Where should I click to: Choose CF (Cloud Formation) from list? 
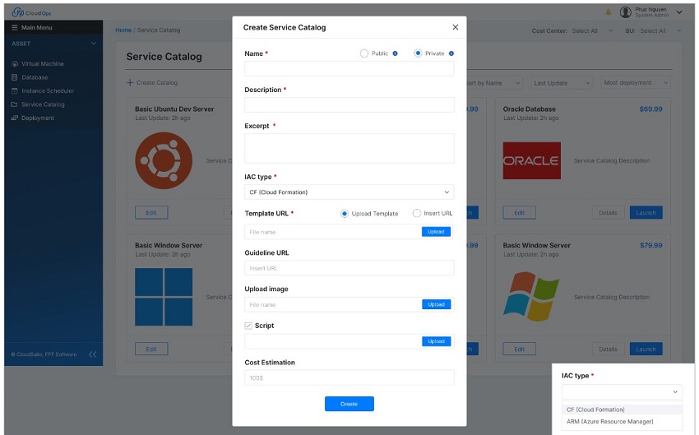(622, 410)
